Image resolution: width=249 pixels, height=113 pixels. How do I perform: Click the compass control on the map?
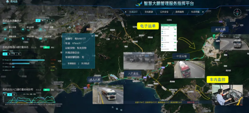(237, 12)
